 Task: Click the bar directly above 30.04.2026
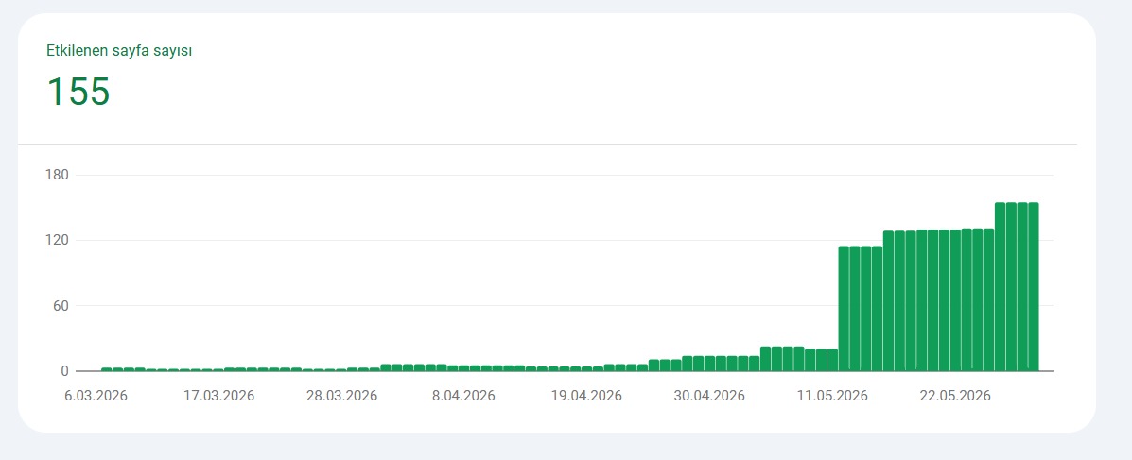[x=709, y=364]
